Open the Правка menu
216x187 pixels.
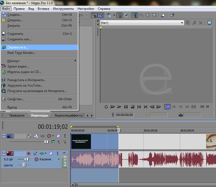(x=19, y=8)
